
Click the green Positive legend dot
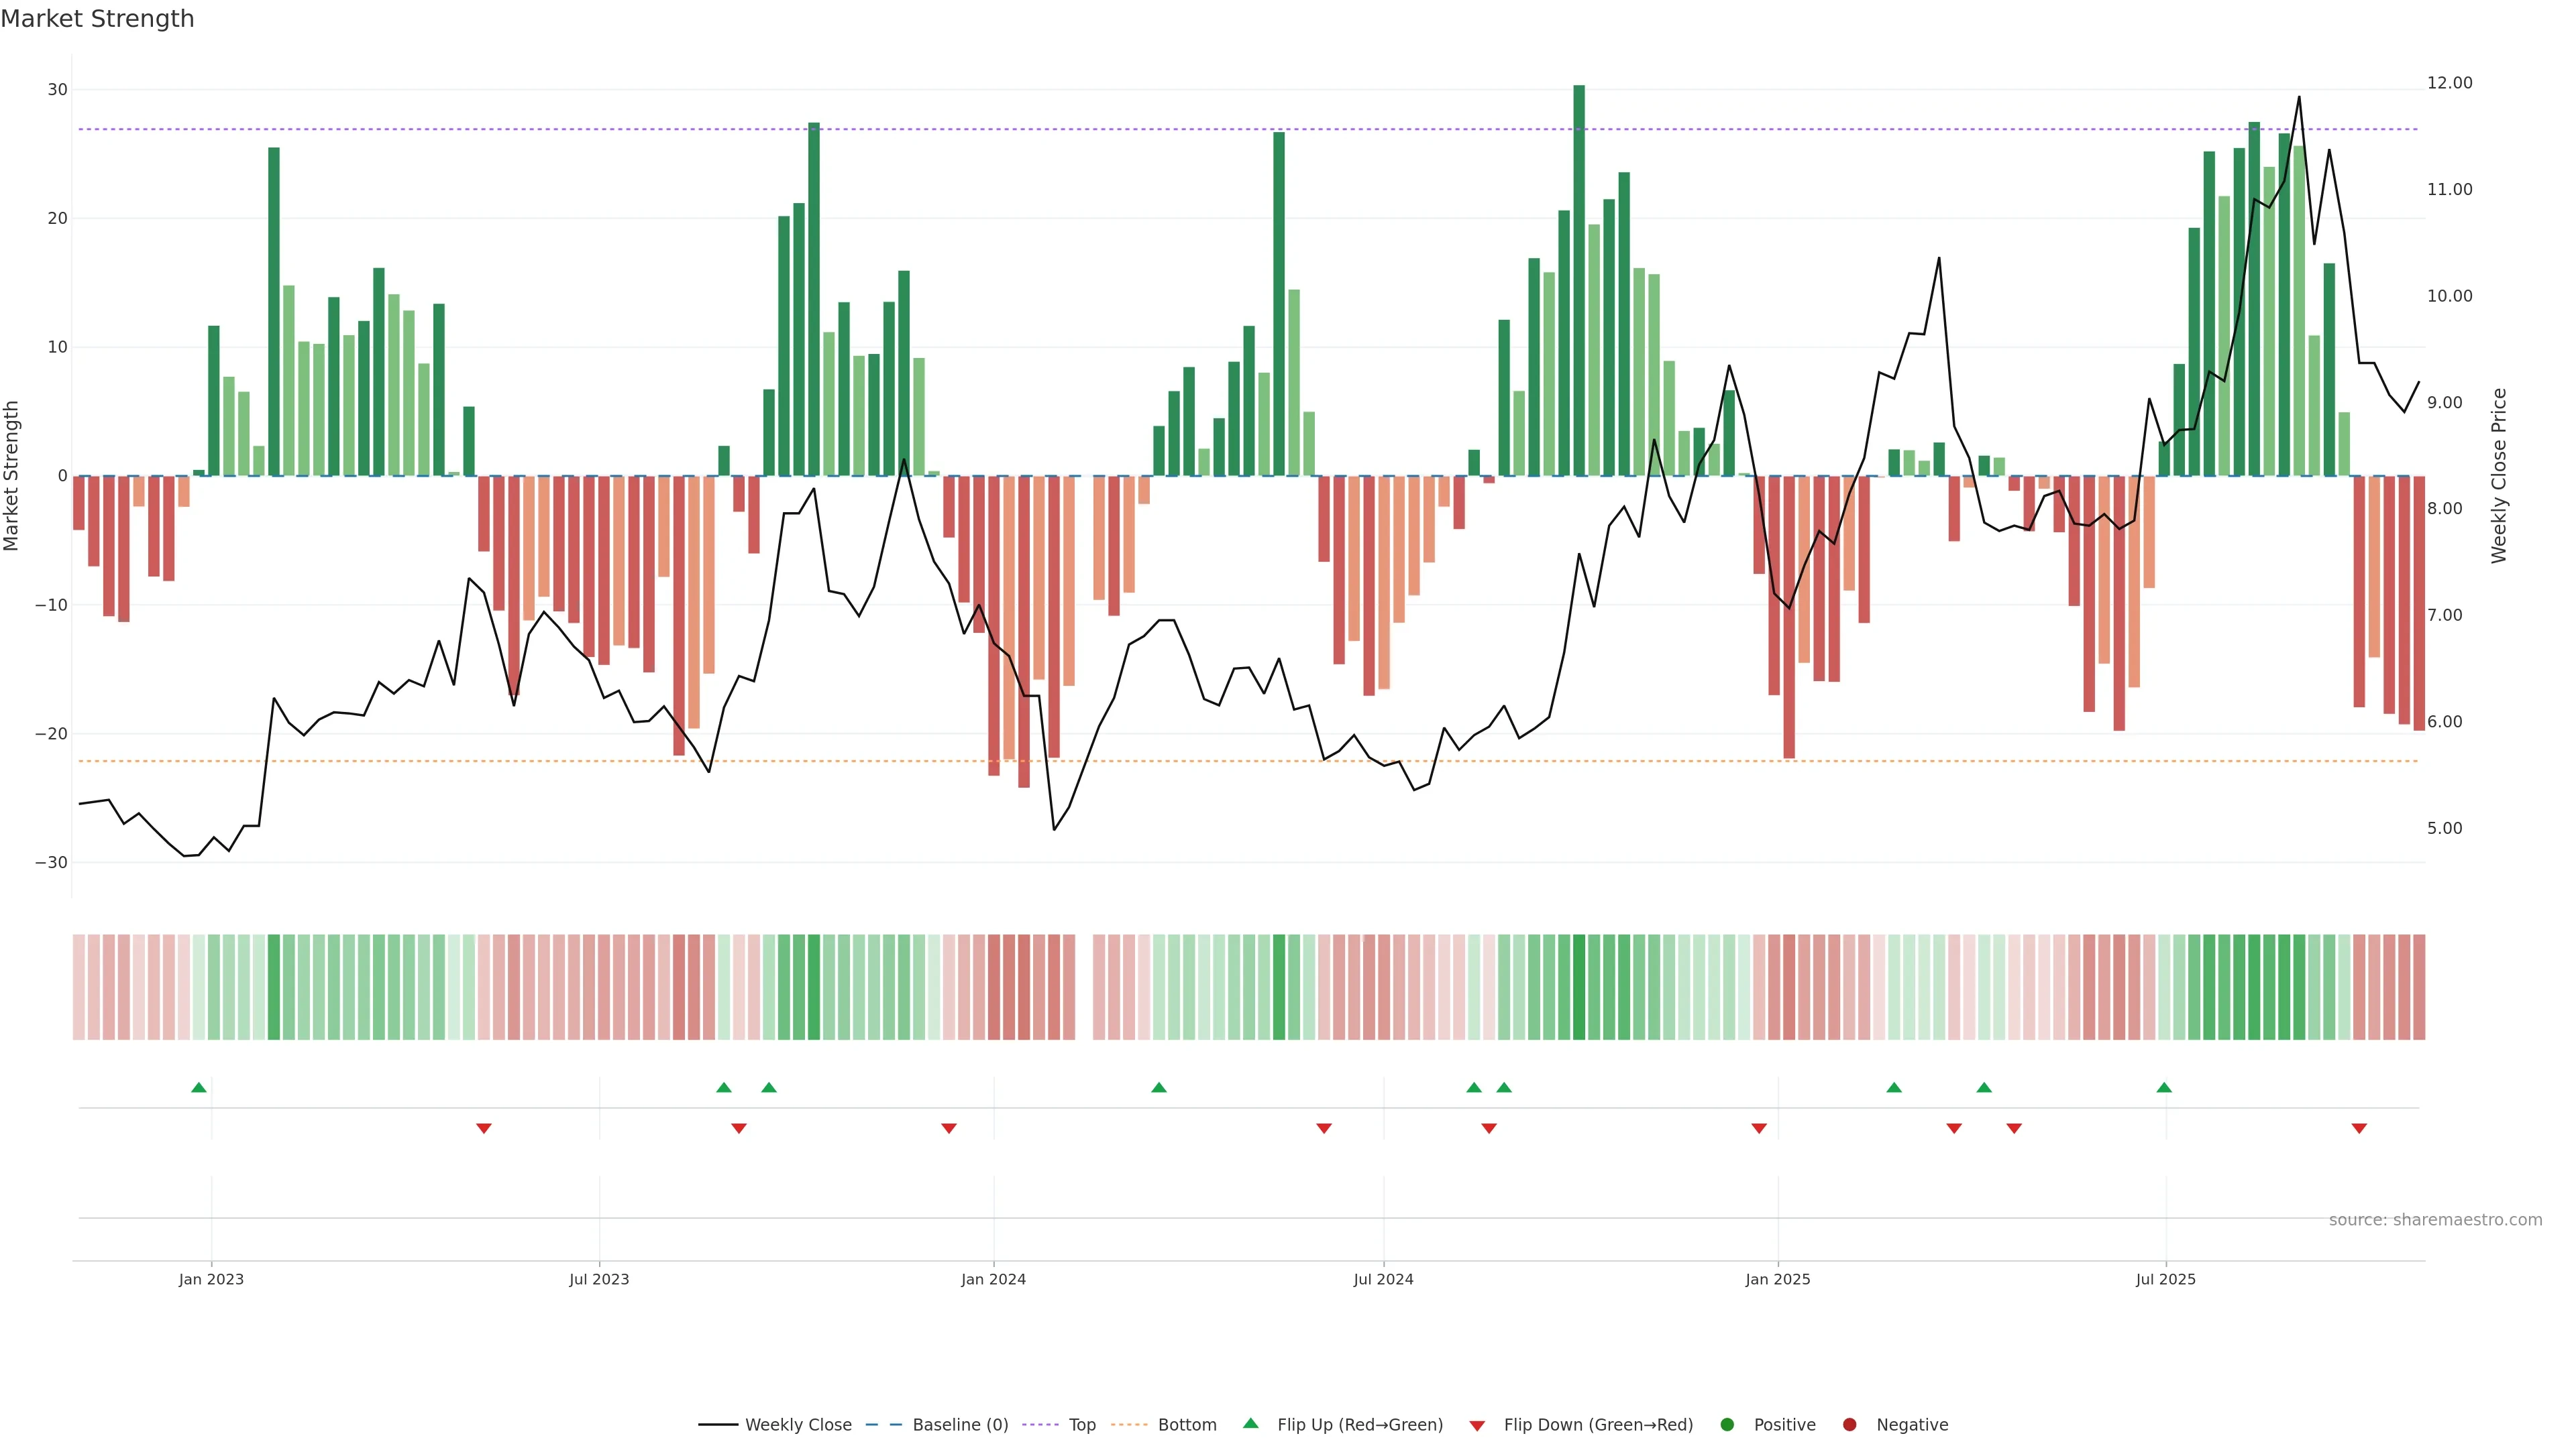pos(1727,1425)
